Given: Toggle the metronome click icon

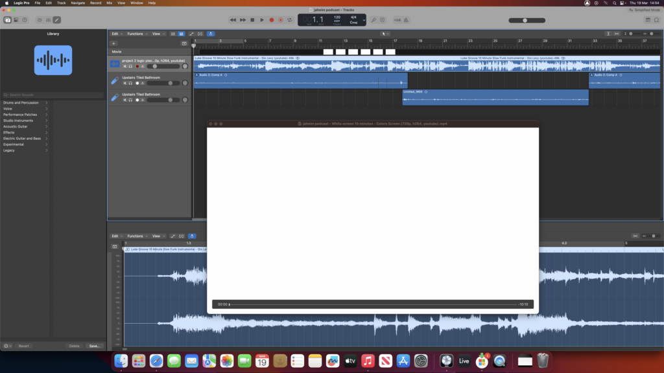Looking at the screenshot, I should tap(383, 20).
